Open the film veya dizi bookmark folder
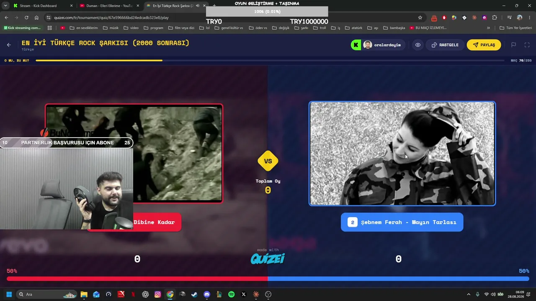 click(181, 28)
